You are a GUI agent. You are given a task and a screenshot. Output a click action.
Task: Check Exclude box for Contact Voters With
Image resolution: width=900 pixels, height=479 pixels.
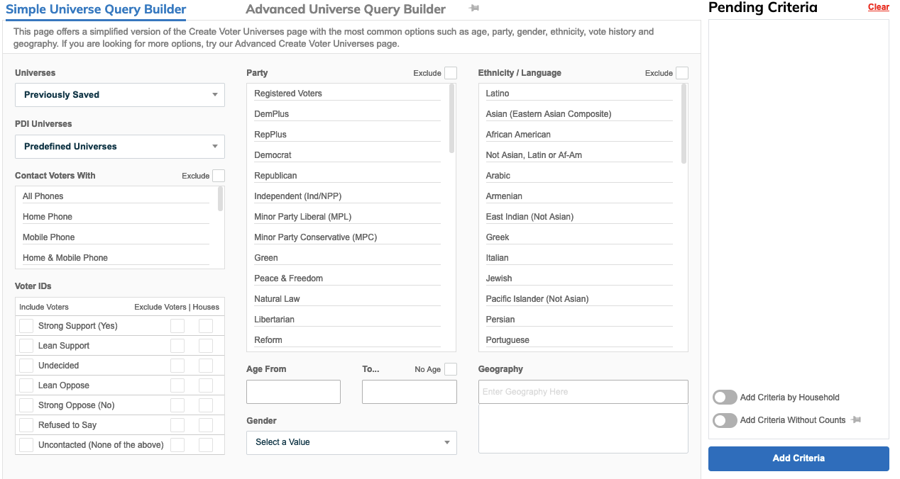pyautogui.click(x=219, y=176)
